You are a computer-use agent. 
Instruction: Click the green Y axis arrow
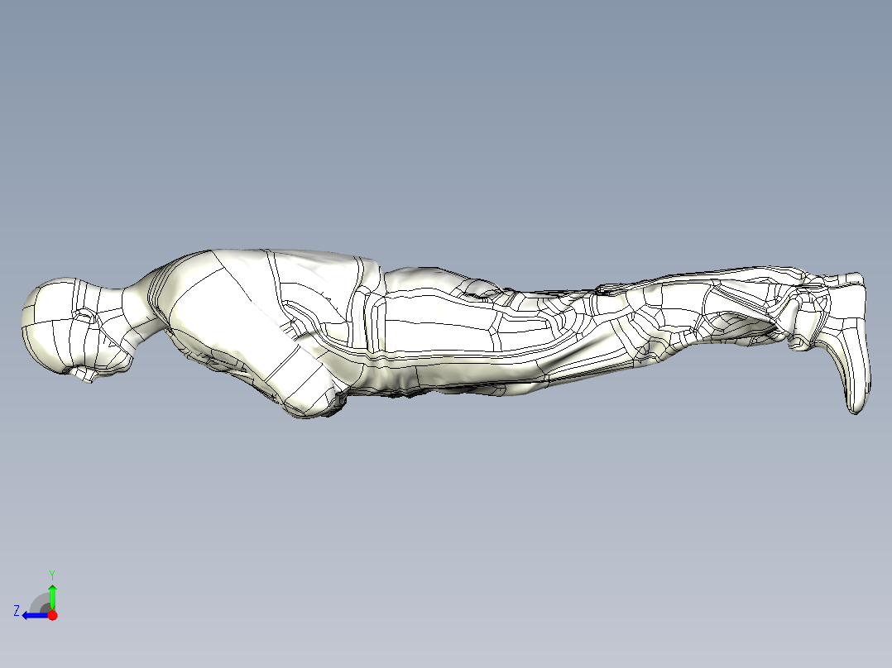[x=52, y=596]
